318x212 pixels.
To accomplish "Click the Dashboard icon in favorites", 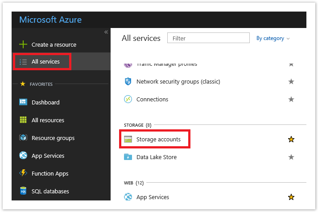I will pos(23,102).
